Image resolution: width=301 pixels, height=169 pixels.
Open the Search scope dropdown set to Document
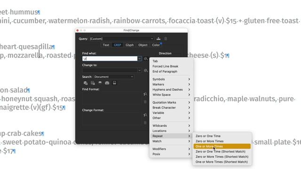click(x=114, y=77)
